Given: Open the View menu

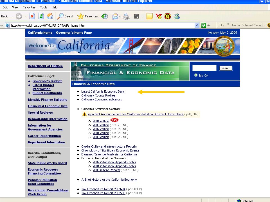Looking at the screenshot, I should coord(15,7).
